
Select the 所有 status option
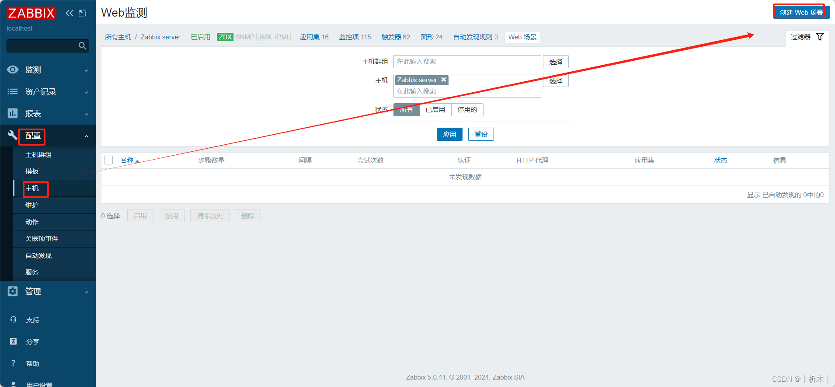coord(407,110)
